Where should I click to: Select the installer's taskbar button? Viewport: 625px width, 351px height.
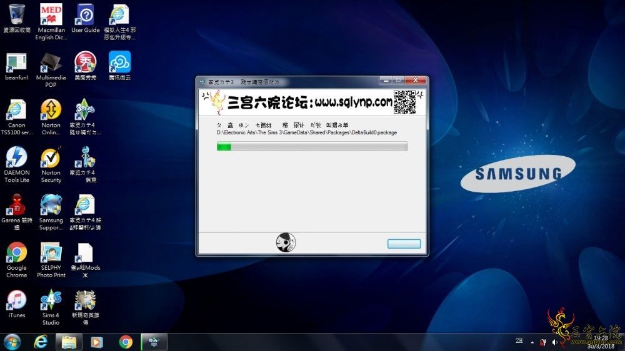click(x=154, y=342)
